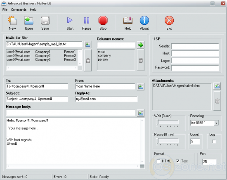
Task: Load From name from a file
Action: coord(141,87)
